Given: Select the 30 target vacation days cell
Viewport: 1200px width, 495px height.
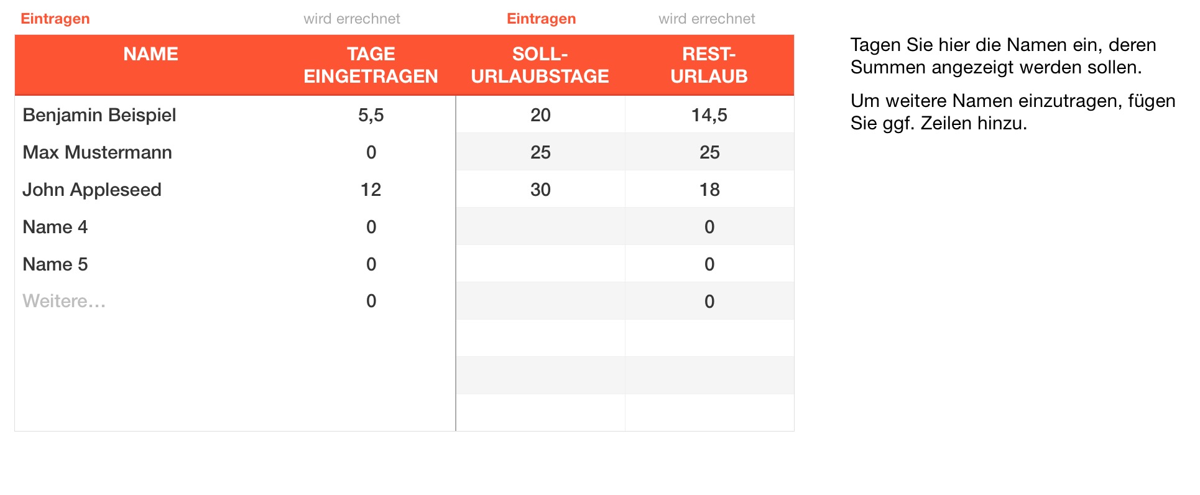Looking at the screenshot, I should click(540, 190).
